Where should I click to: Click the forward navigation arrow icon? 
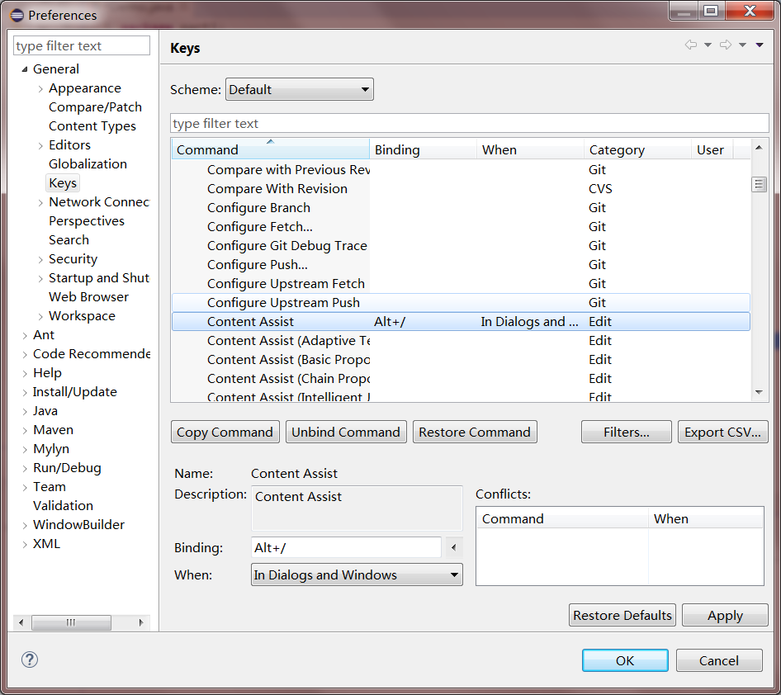726,45
